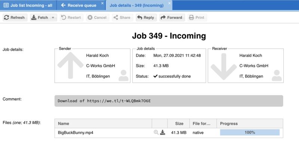Sort files by Name column header
299x154 pixels.
tap(103, 123)
